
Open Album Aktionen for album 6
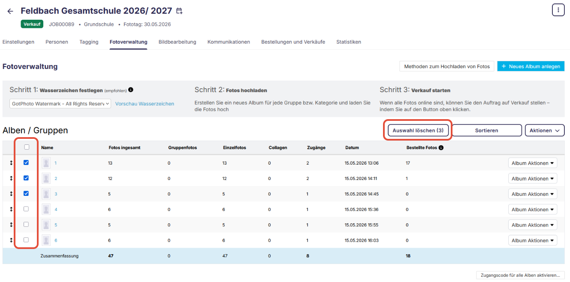(533, 240)
